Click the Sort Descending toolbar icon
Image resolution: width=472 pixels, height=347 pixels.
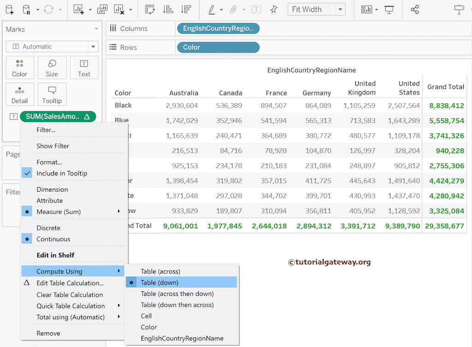pyautogui.click(x=186, y=9)
